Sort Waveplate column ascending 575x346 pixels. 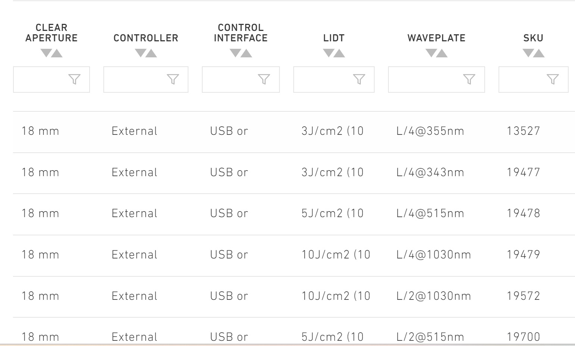coord(442,53)
